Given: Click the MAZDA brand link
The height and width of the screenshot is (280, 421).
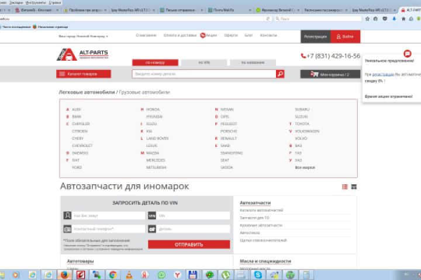Looking at the screenshot, I should pos(153,153).
